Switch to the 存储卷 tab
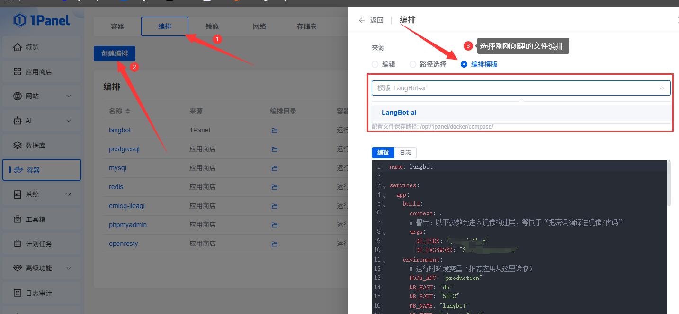This screenshot has width=679, height=314. pyautogui.click(x=307, y=26)
